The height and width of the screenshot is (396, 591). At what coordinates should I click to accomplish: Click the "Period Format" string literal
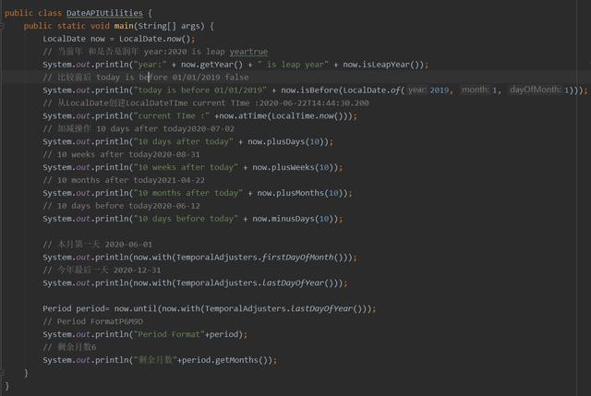[x=169, y=334]
